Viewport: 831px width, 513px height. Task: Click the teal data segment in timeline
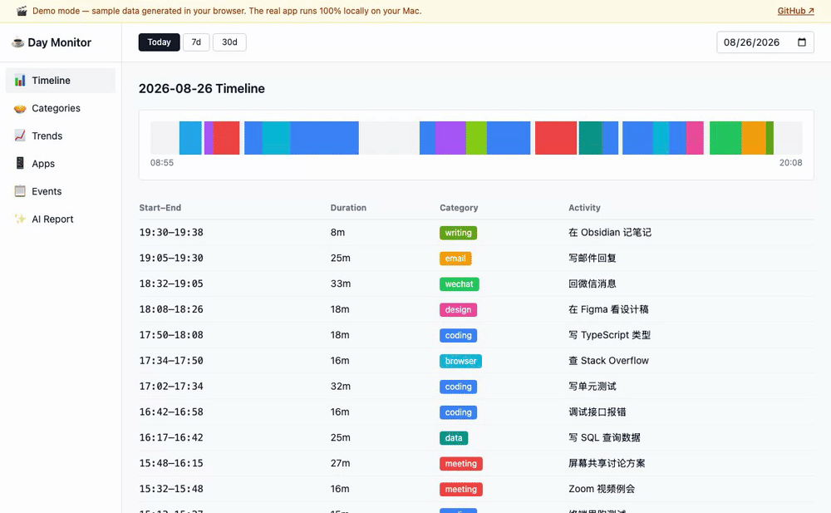pos(590,138)
